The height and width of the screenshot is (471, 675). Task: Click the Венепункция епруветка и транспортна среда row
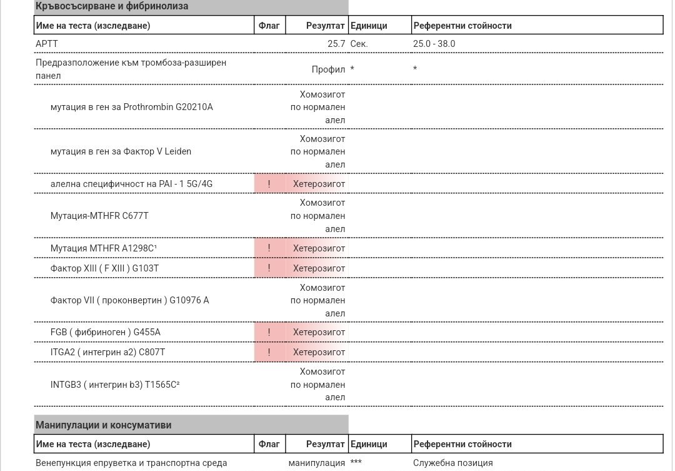pos(348,463)
